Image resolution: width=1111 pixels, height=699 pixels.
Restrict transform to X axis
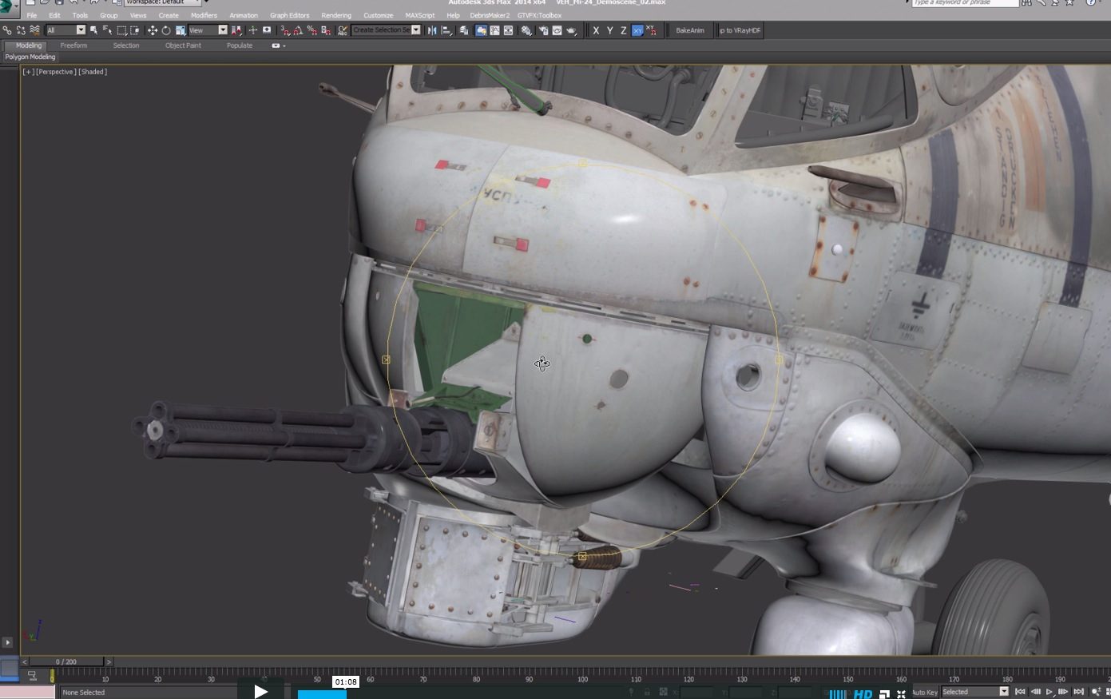click(596, 30)
